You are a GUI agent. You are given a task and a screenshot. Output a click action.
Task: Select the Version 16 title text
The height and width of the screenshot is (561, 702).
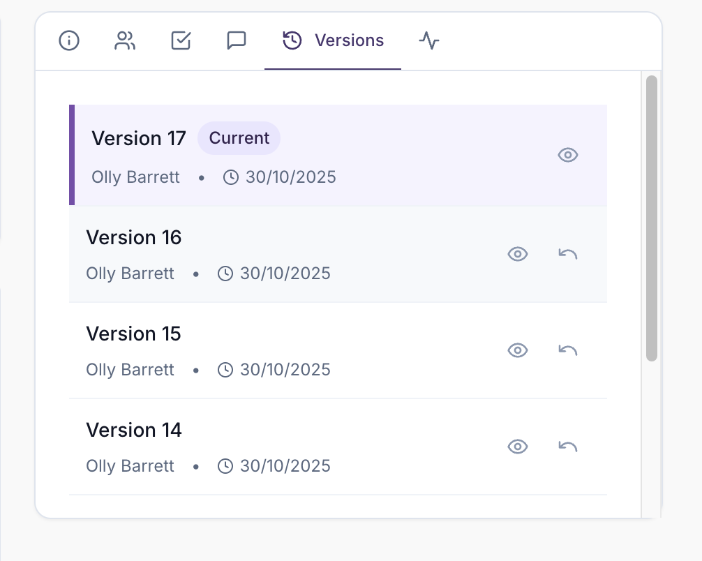click(133, 237)
